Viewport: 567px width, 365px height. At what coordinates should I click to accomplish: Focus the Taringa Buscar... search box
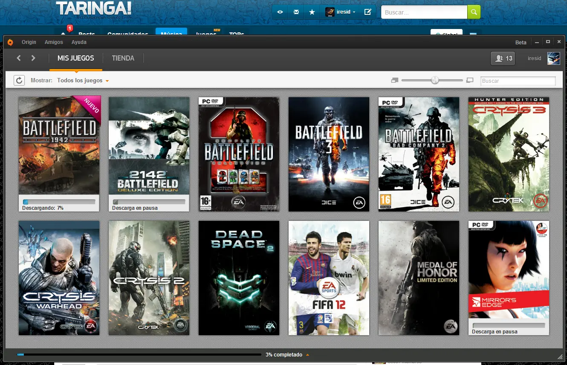[424, 12]
